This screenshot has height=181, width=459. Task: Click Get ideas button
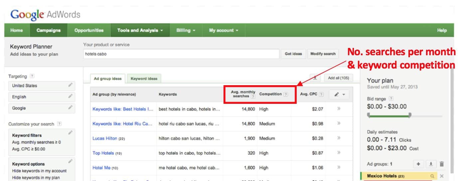coord(293,54)
